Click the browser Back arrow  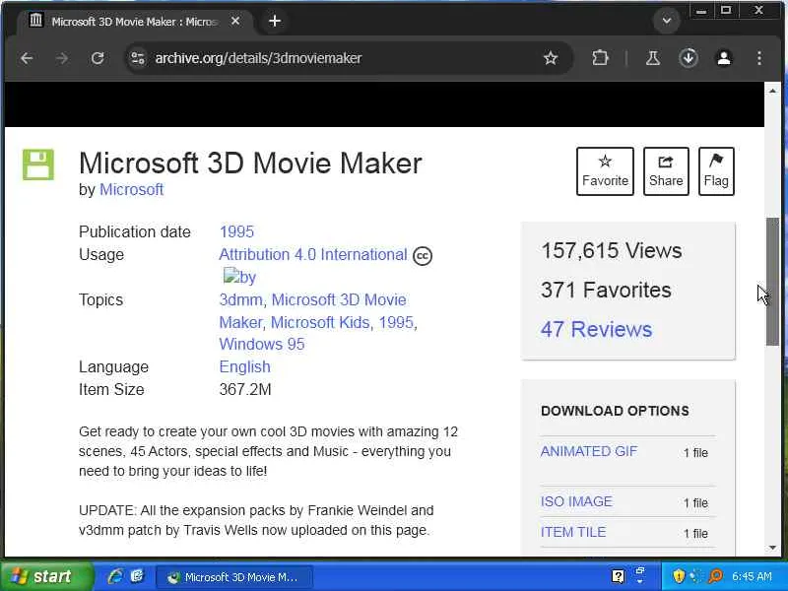(27, 58)
